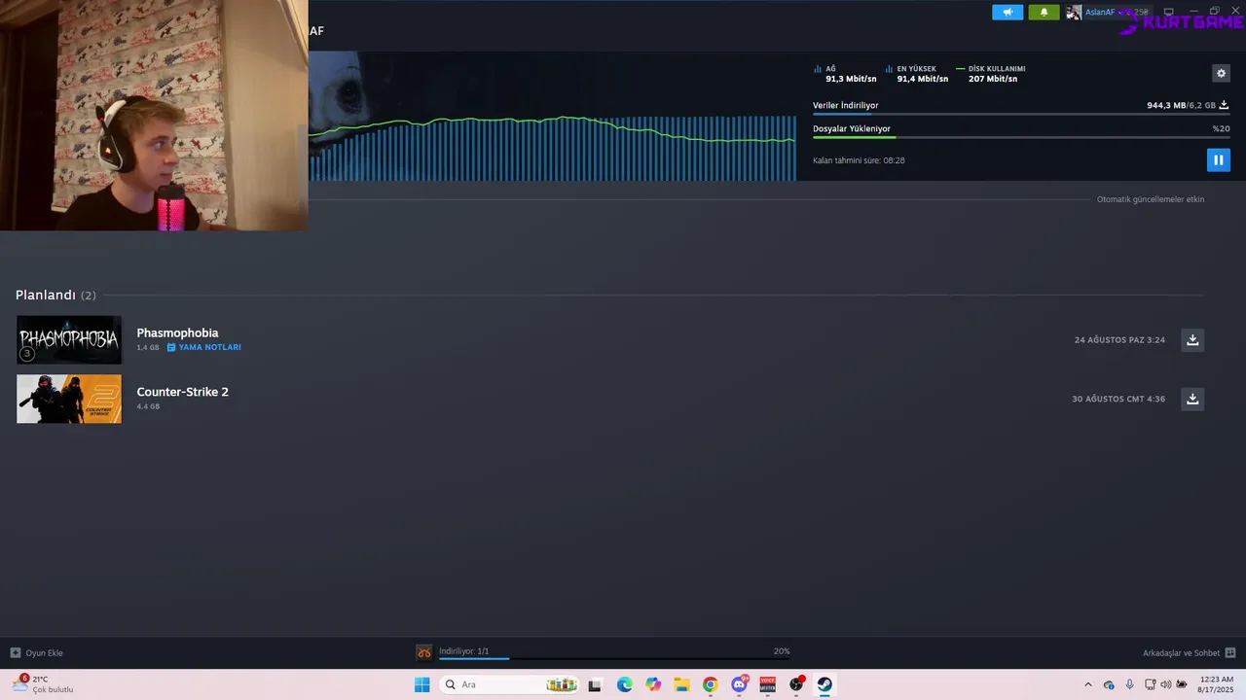Open Discord from taskbar

[x=739, y=684]
